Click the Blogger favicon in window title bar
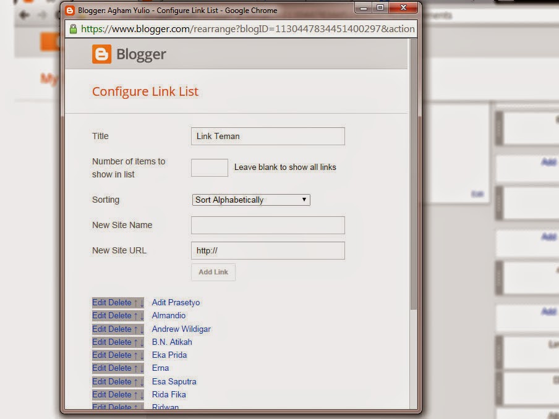Screen dimensions: 559x419 [x=70, y=11]
